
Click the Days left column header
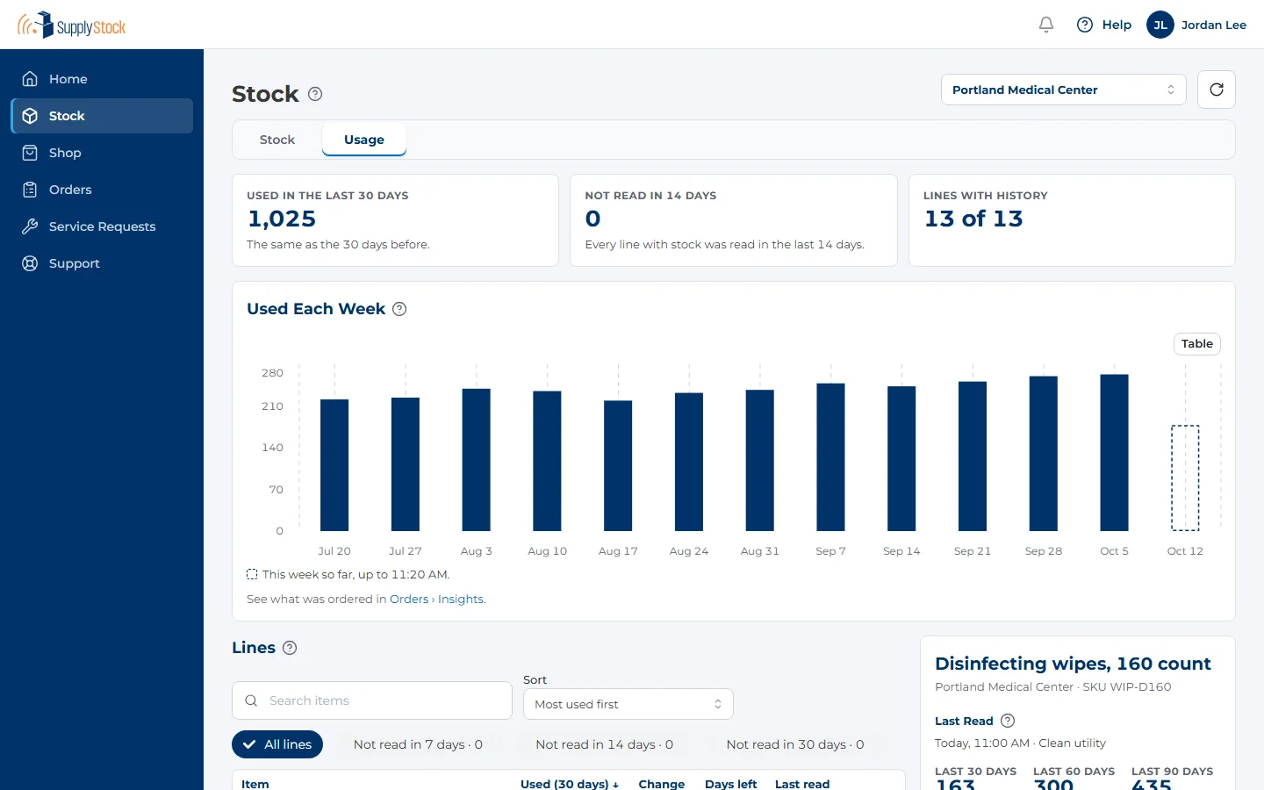[730, 784]
